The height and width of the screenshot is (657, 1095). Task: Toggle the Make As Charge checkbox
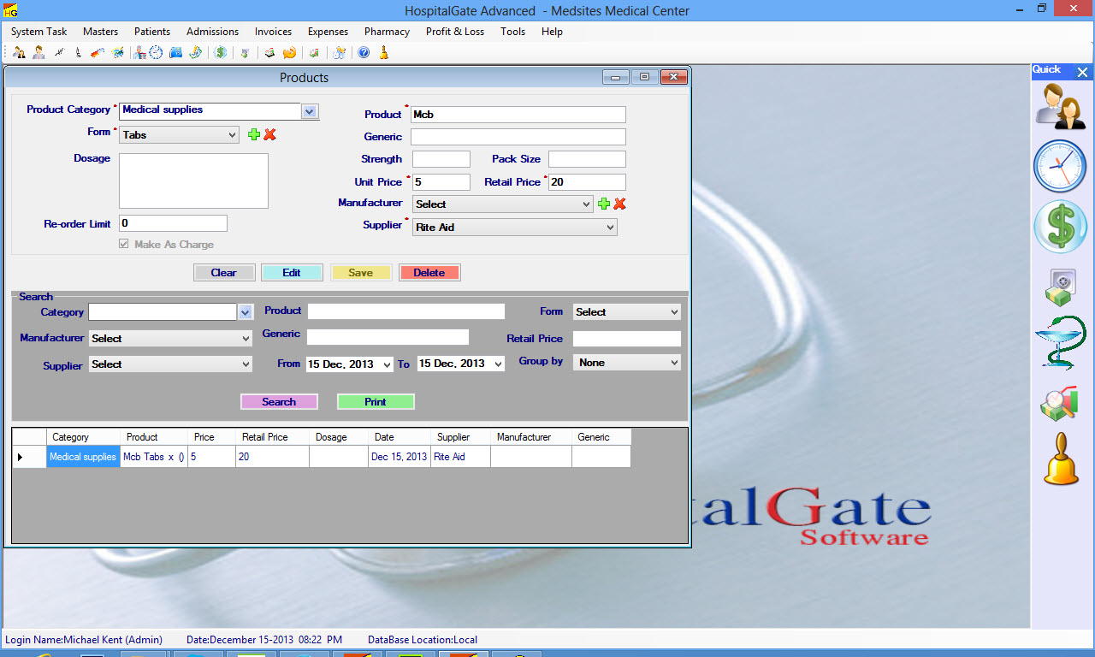click(x=125, y=245)
